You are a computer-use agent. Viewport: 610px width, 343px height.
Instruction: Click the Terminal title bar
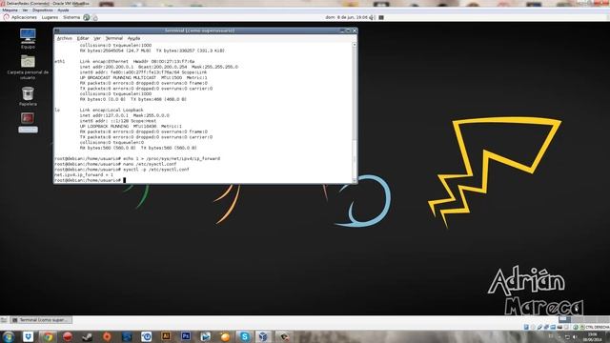pyautogui.click(x=199, y=30)
